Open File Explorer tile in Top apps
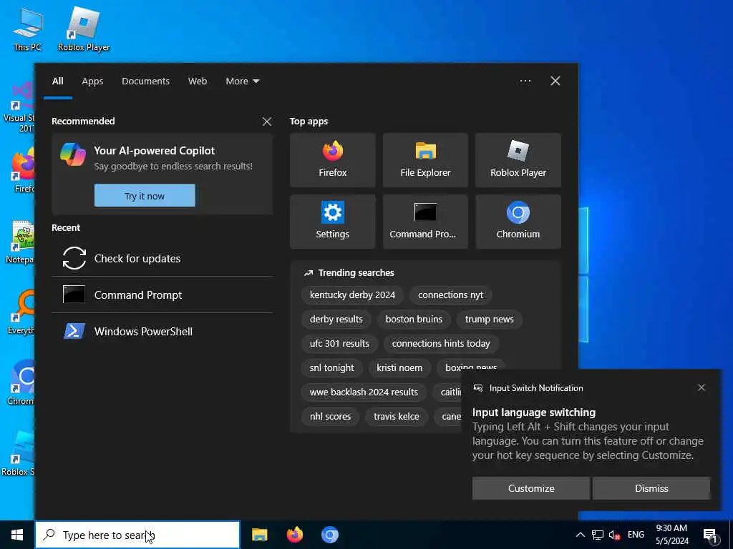The width and height of the screenshot is (733, 549). click(425, 160)
